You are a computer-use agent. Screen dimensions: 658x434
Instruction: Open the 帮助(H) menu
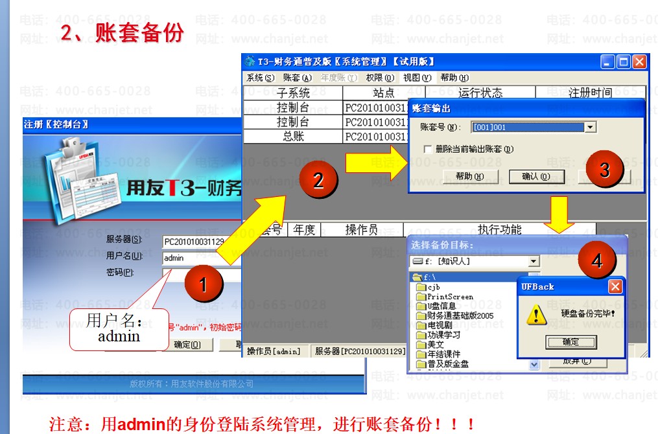[454, 78]
